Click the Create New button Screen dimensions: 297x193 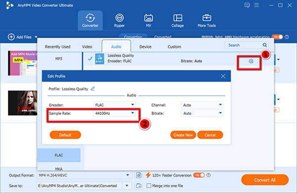(183, 135)
